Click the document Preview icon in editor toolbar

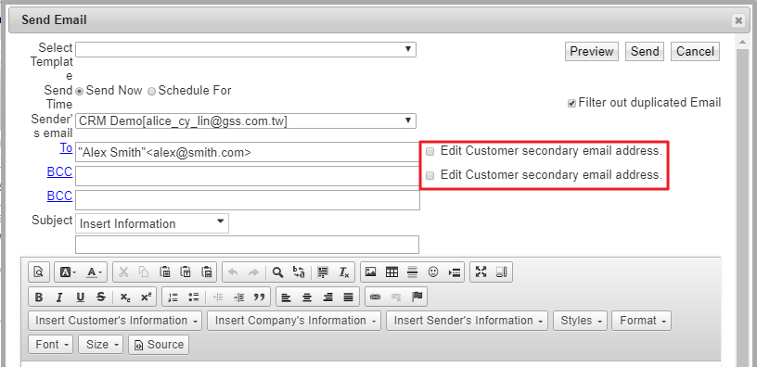pos(38,272)
